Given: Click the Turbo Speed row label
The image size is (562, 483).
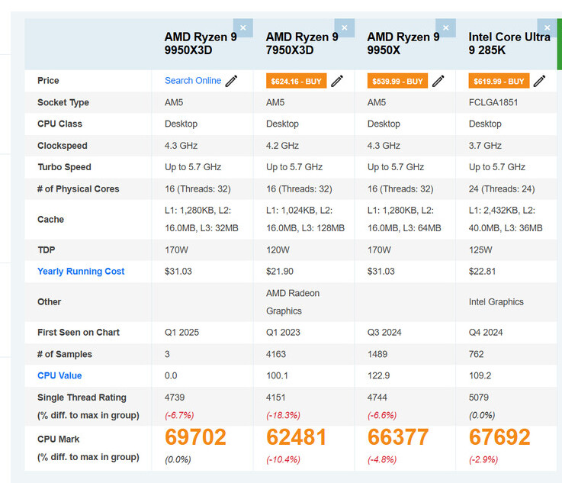Looking at the screenshot, I should 65,167.
